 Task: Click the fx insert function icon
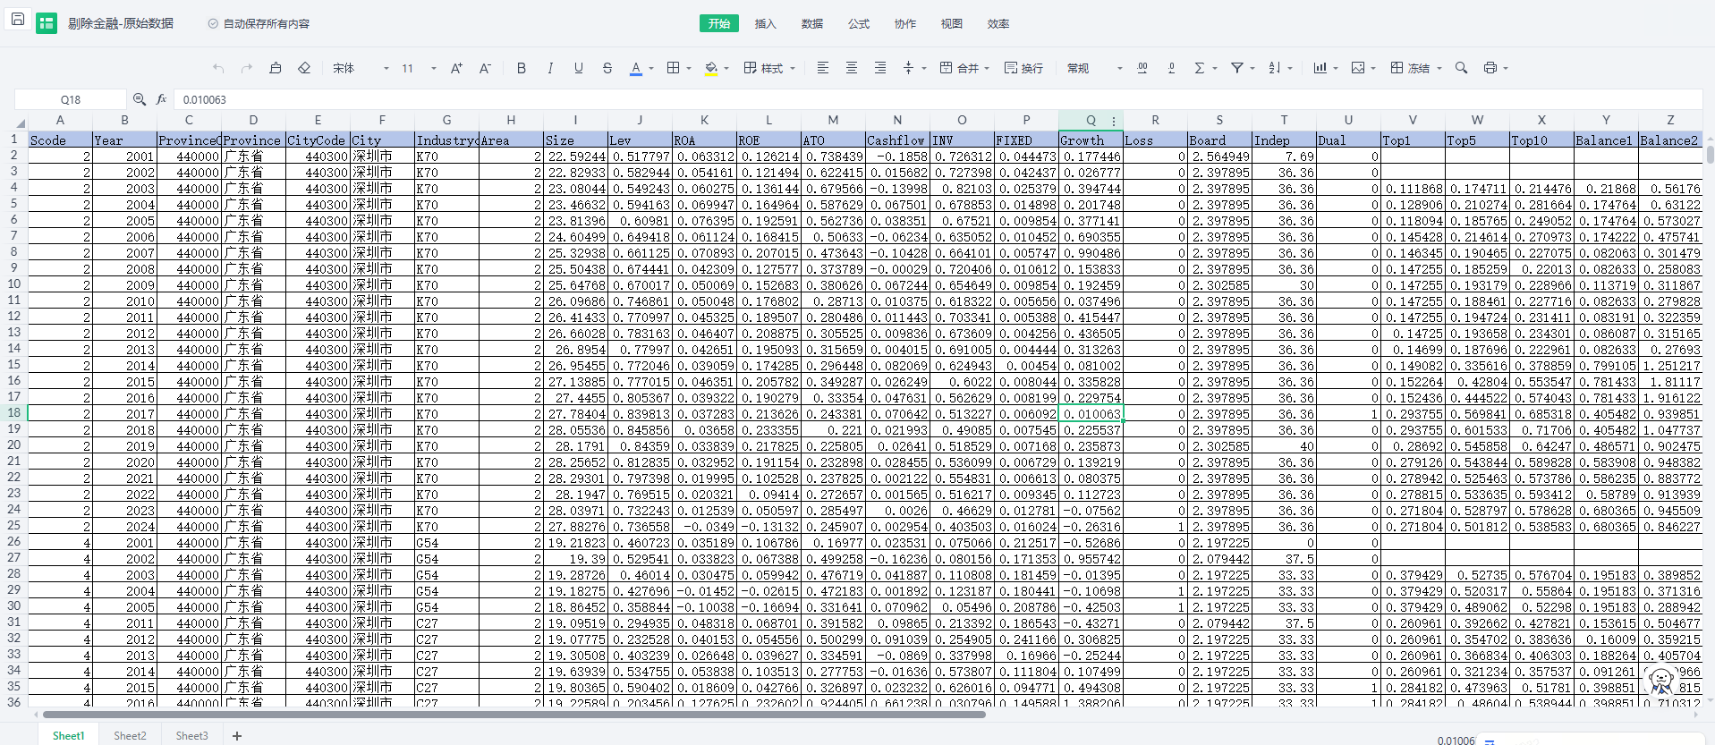161,99
